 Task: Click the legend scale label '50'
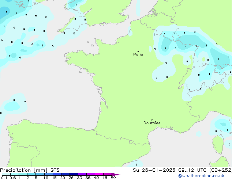113,178
